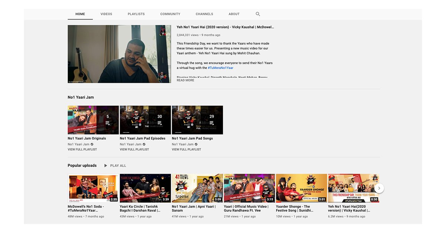This screenshot has width=445, height=233.
Task: Open McDowell's No1 Soda video thumbnail
Action: (93, 188)
